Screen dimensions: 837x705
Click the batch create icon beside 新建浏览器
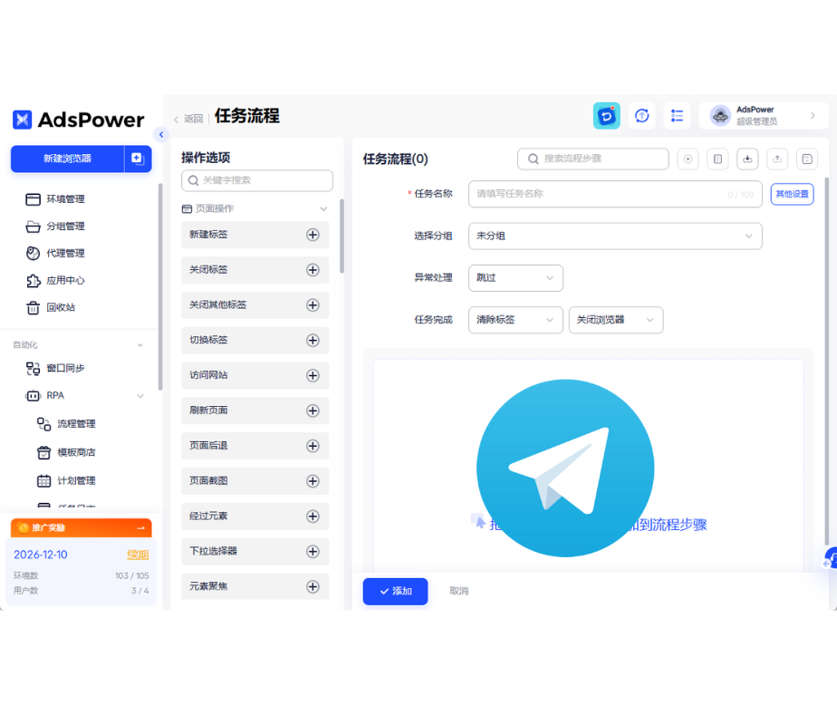click(x=138, y=159)
